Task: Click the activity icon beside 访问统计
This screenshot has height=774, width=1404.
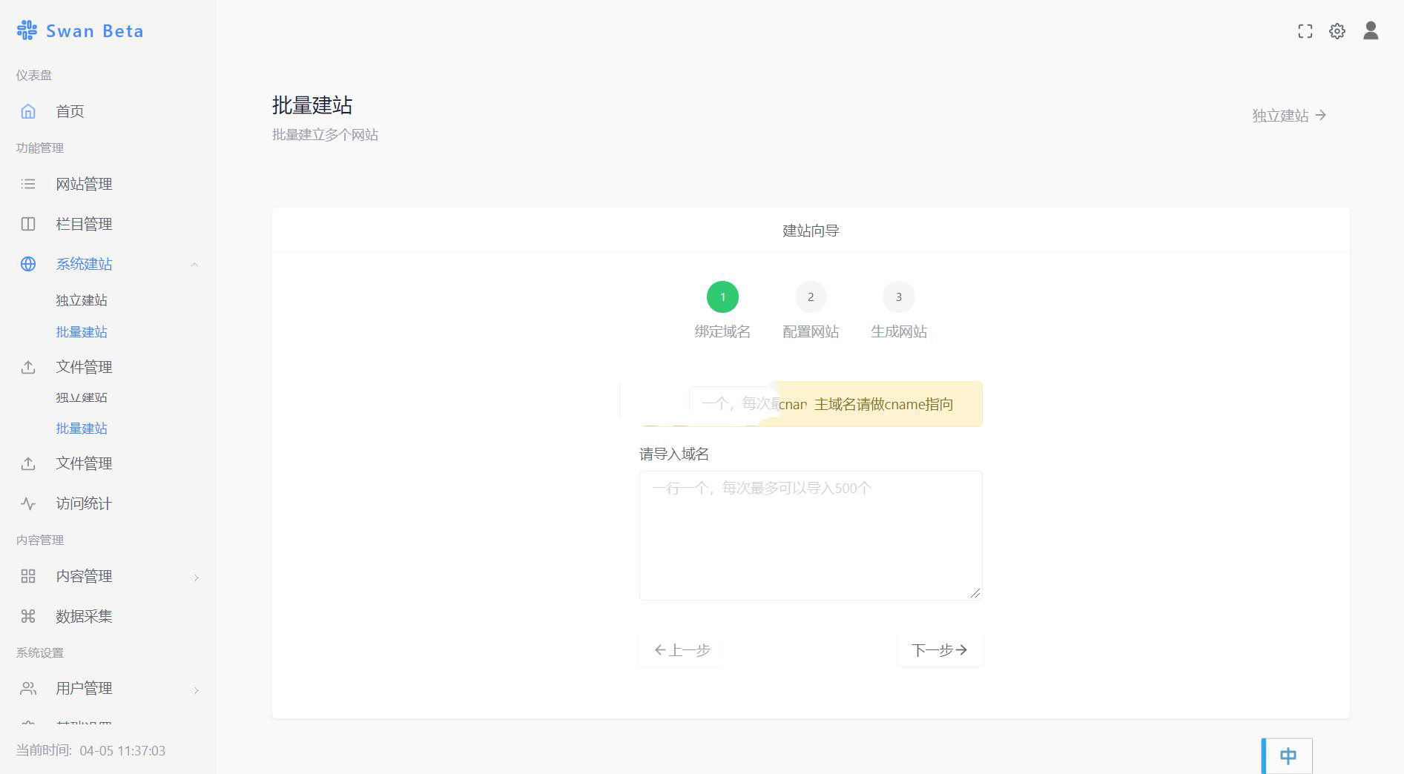Action: (x=28, y=503)
